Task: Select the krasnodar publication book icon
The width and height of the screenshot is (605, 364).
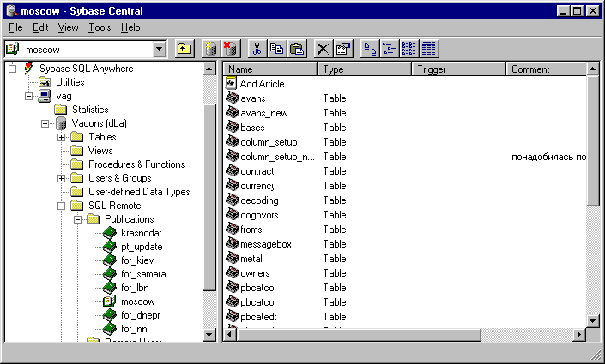Action: click(x=110, y=233)
